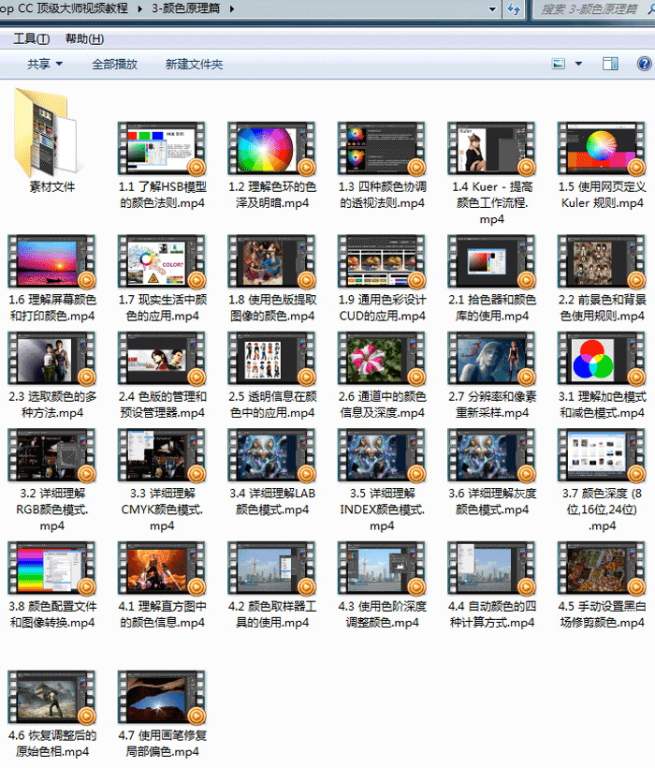This screenshot has height=768, width=655.
Task: Click the help question mark icon
Action: tap(644, 64)
